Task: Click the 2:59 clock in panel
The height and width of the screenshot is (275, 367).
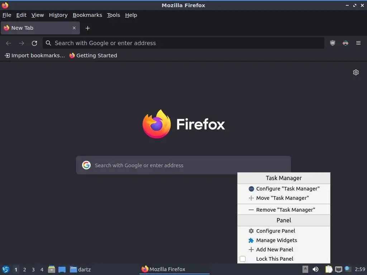Action: [x=360, y=269]
